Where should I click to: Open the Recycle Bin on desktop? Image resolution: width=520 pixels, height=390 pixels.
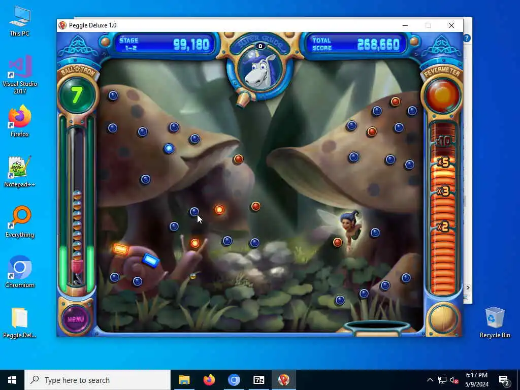(x=495, y=322)
